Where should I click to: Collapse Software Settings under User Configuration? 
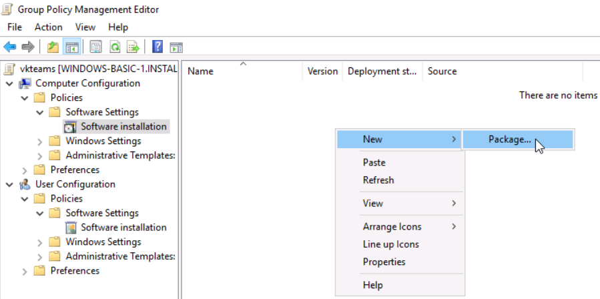tap(40, 214)
